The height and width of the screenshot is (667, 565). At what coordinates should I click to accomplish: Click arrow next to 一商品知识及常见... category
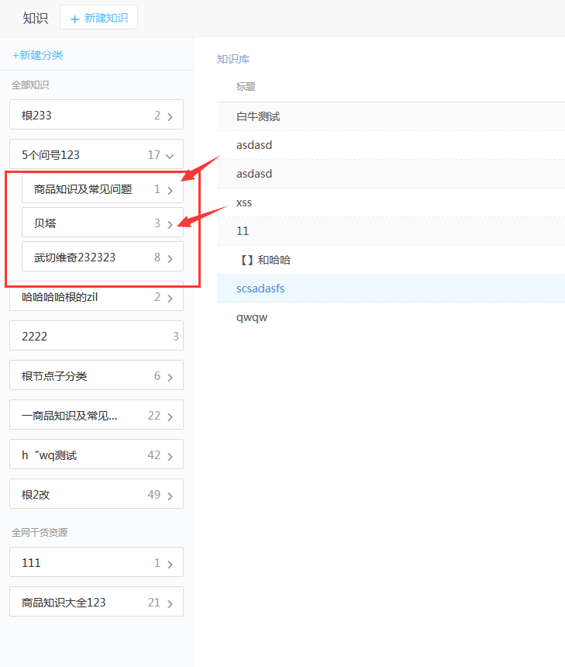point(170,416)
